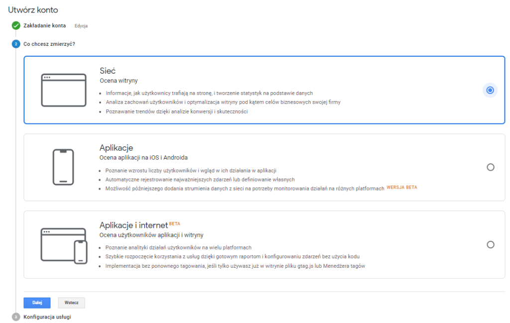
Task: Click the Aplikacje i internet card title
Action: [x=133, y=225]
